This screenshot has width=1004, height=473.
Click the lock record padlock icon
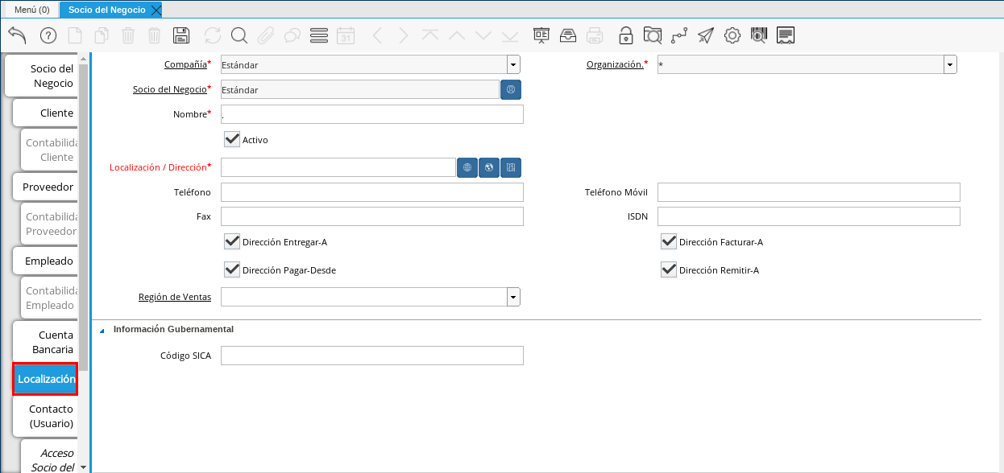click(626, 35)
